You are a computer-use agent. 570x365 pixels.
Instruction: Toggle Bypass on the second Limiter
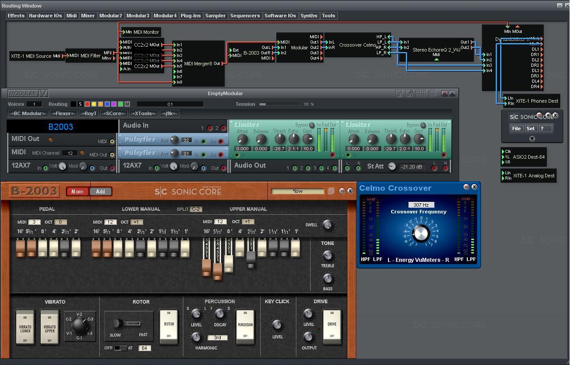(x=423, y=125)
